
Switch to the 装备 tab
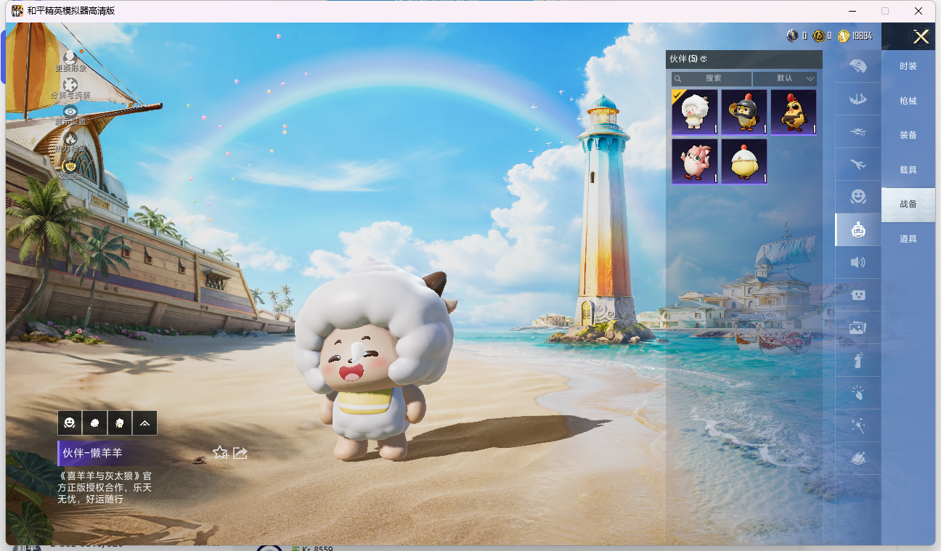[x=908, y=135]
